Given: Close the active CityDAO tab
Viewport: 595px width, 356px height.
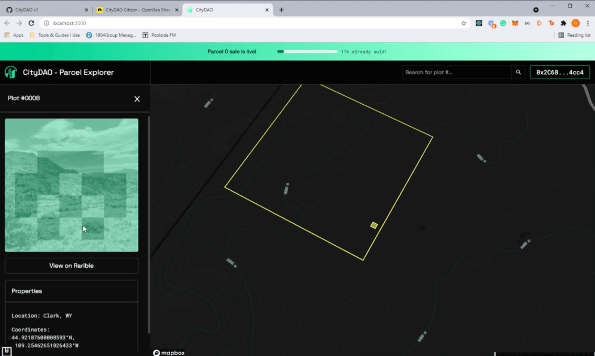Looking at the screenshot, I should (x=267, y=10).
